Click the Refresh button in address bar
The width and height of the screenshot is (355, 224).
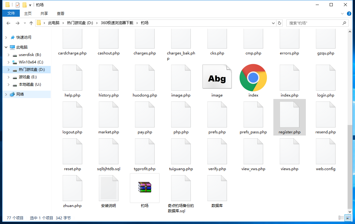(280, 23)
